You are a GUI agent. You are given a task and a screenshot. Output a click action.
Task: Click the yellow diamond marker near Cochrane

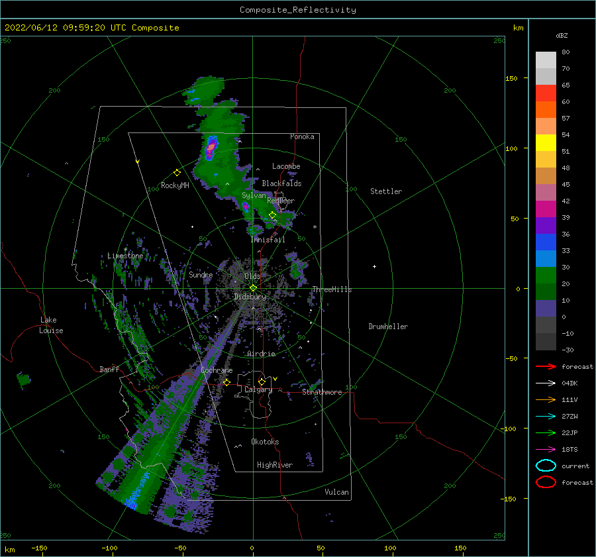point(227,382)
